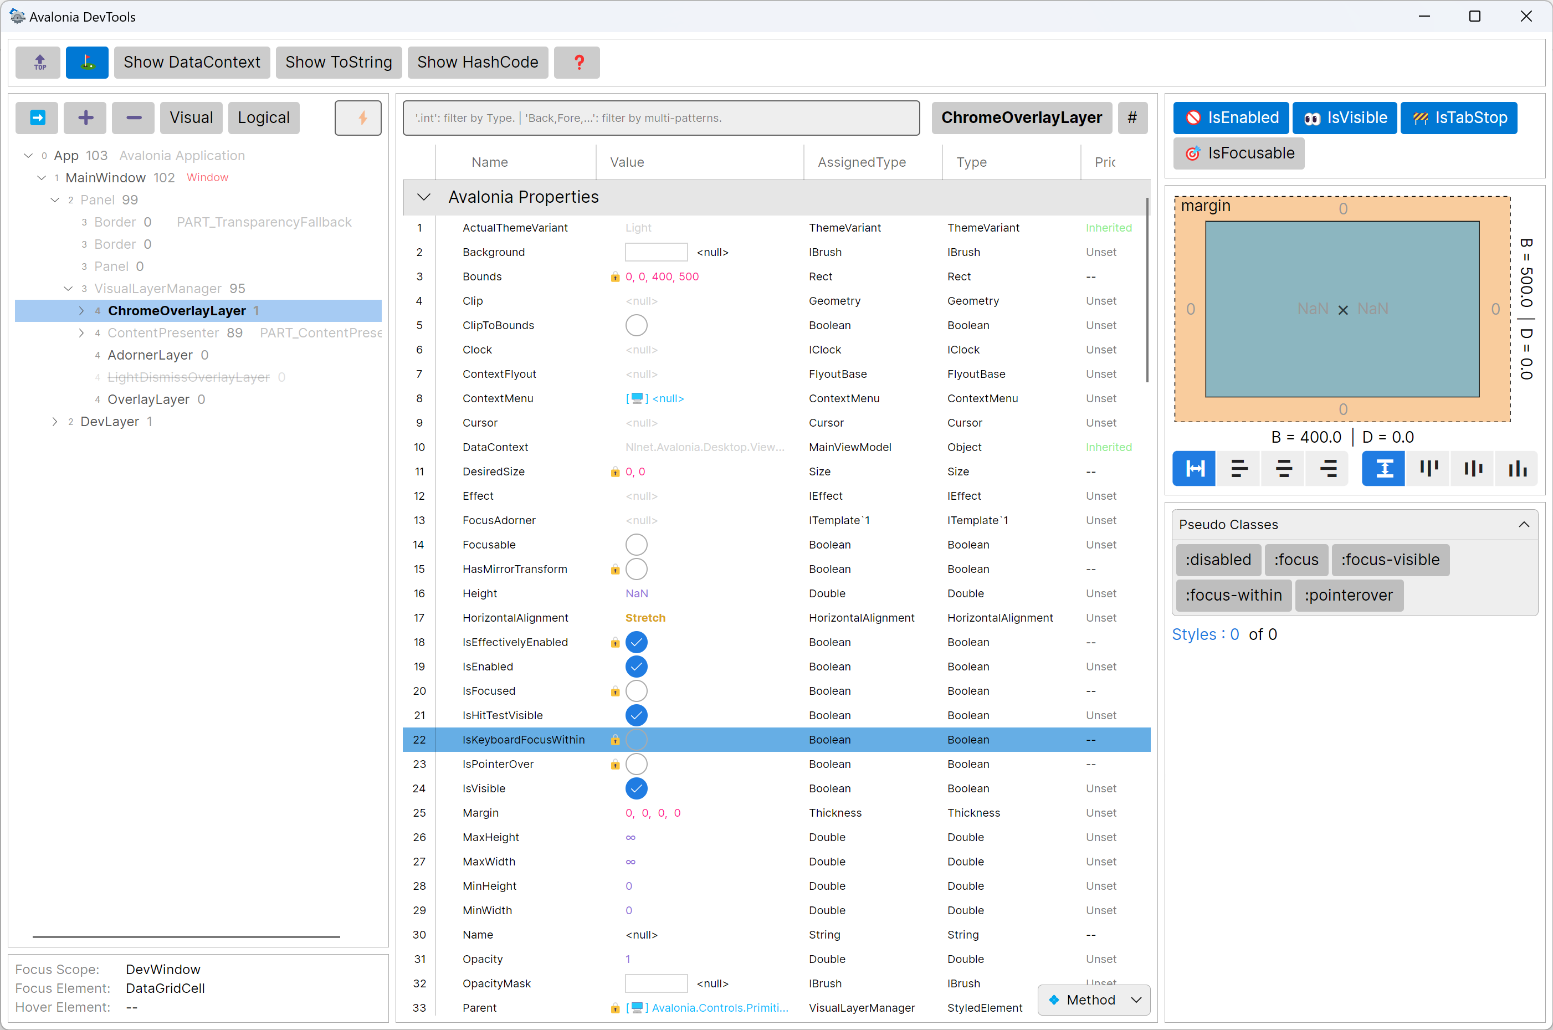The height and width of the screenshot is (1030, 1553).
Task: Click the Show HashCode button
Action: pos(478,63)
